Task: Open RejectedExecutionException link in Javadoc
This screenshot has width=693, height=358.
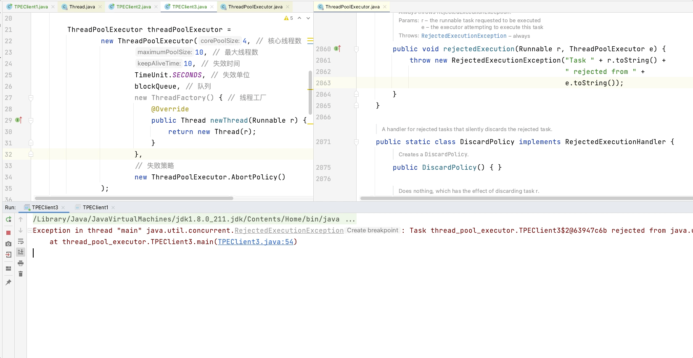Action: [x=464, y=36]
